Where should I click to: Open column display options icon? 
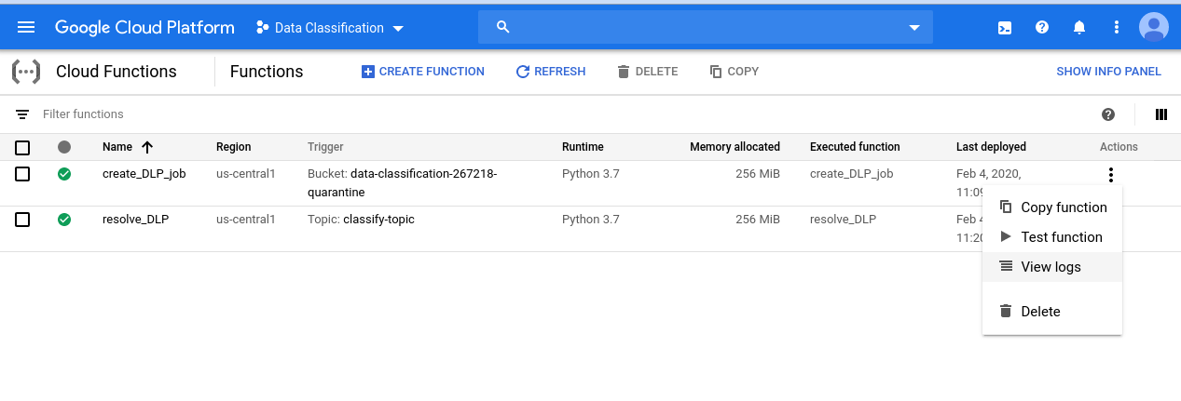point(1160,114)
